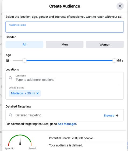
Task: Select All genders option
Action: pyautogui.click(x=24, y=45)
